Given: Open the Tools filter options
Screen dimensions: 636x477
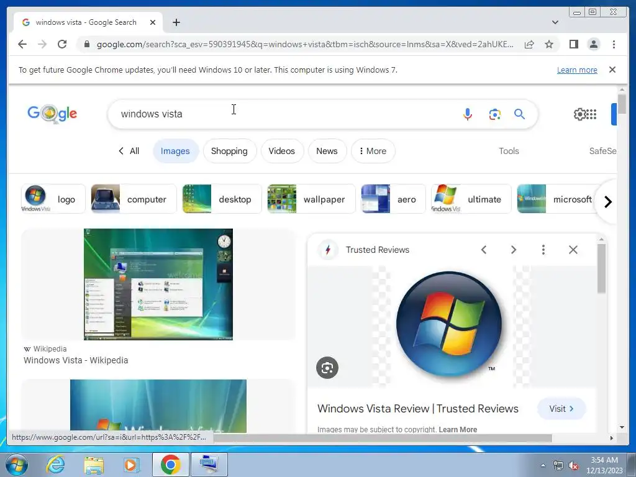Looking at the screenshot, I should coord(509,151).
